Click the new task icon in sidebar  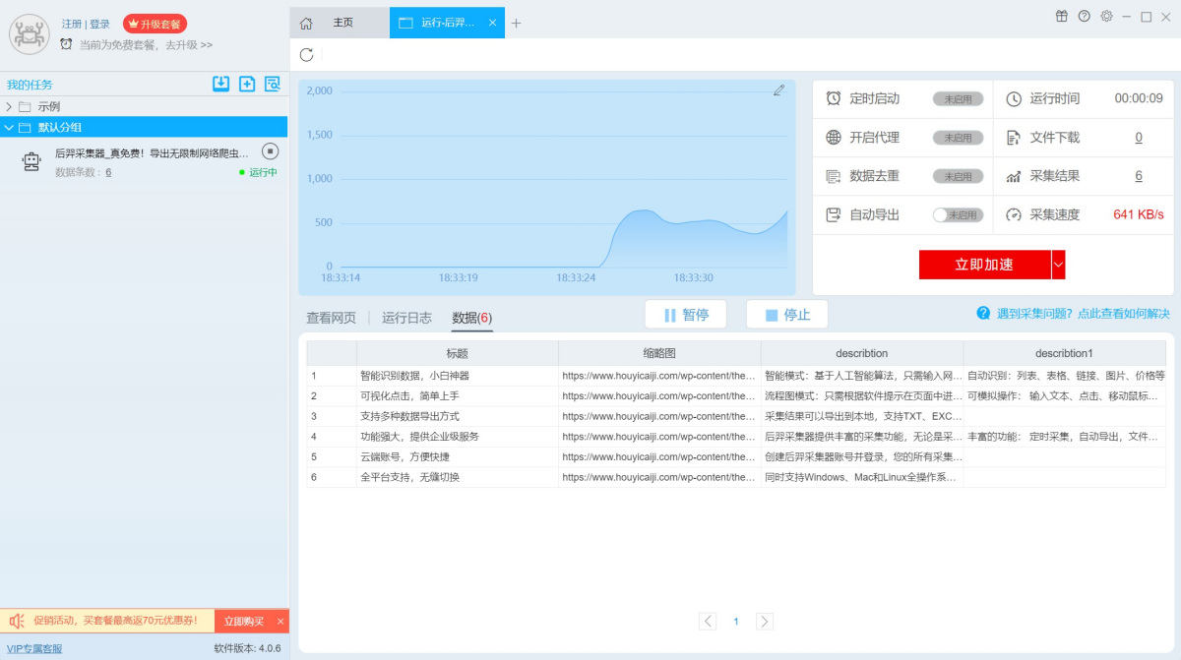click(x=247, y=84)
